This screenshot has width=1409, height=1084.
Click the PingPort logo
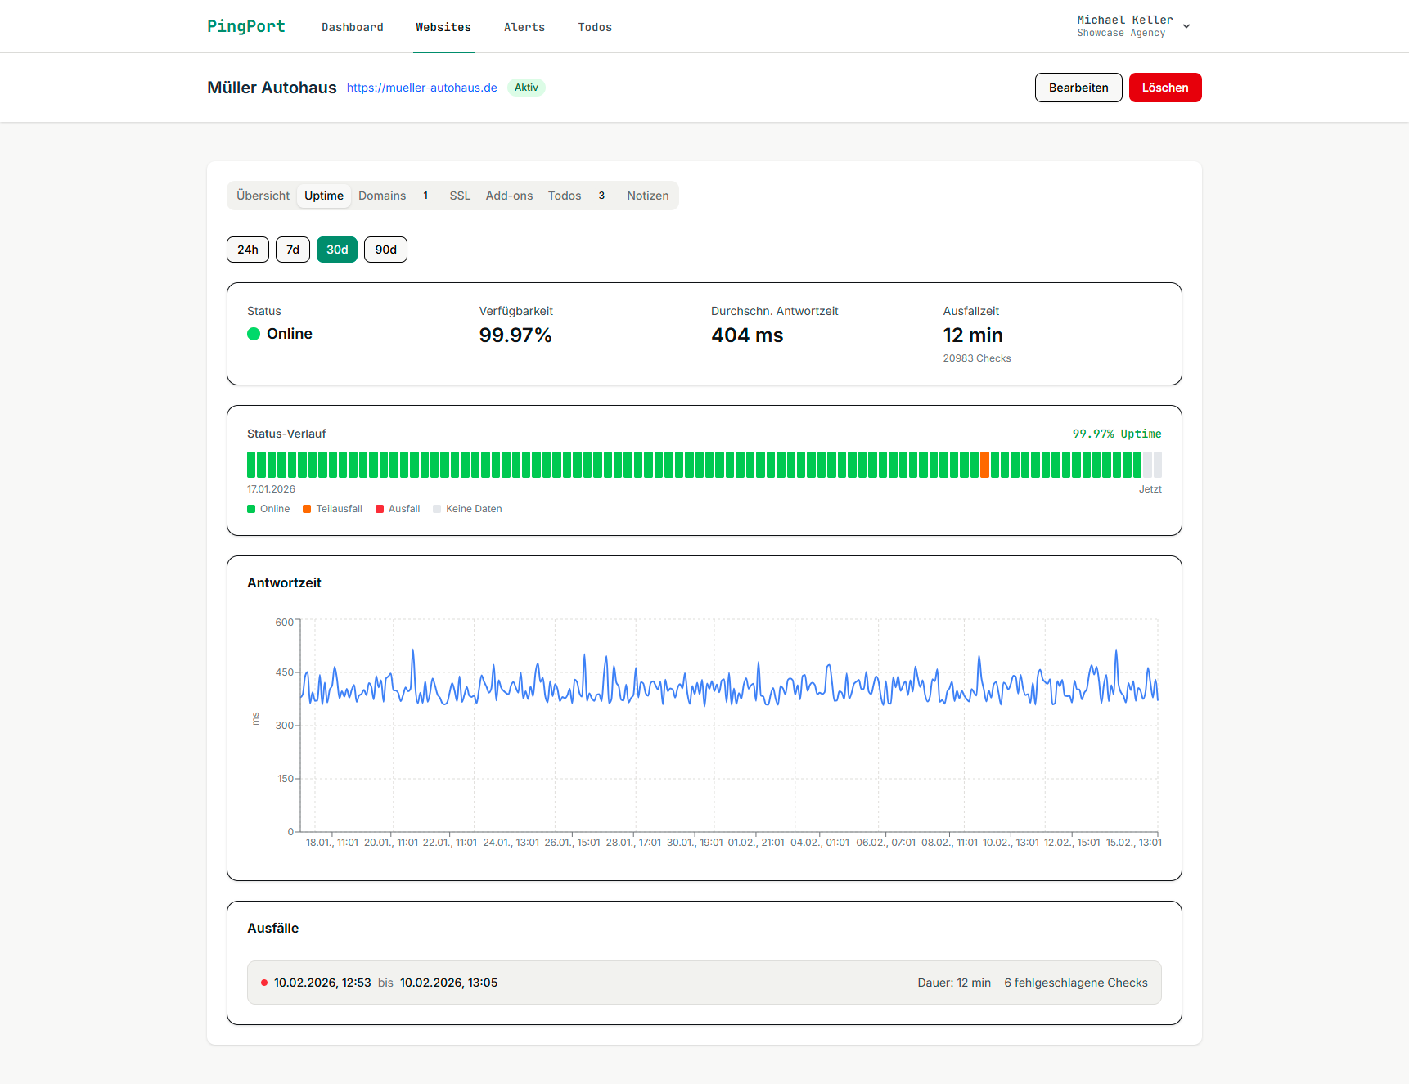[x=245, y=26]
